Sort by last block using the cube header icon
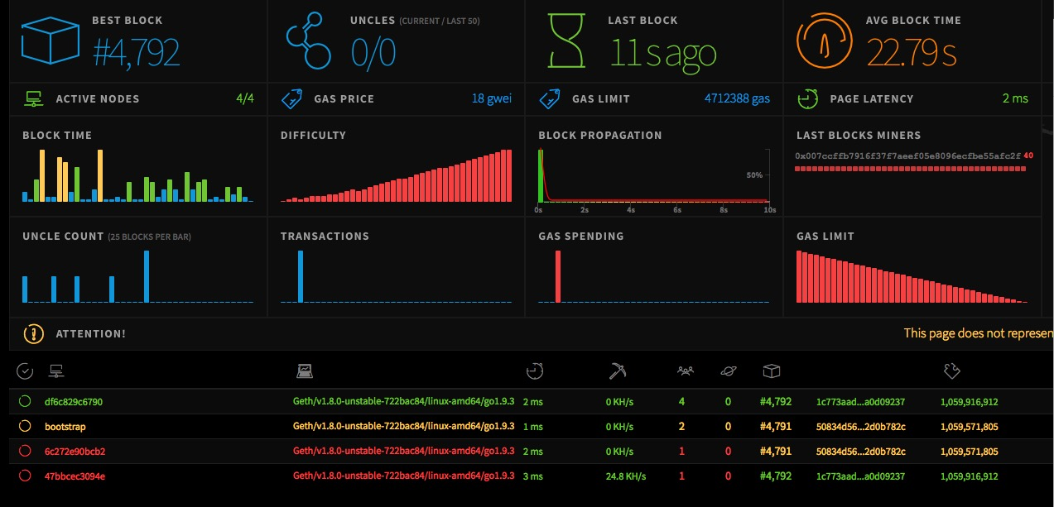 [772, 371]
